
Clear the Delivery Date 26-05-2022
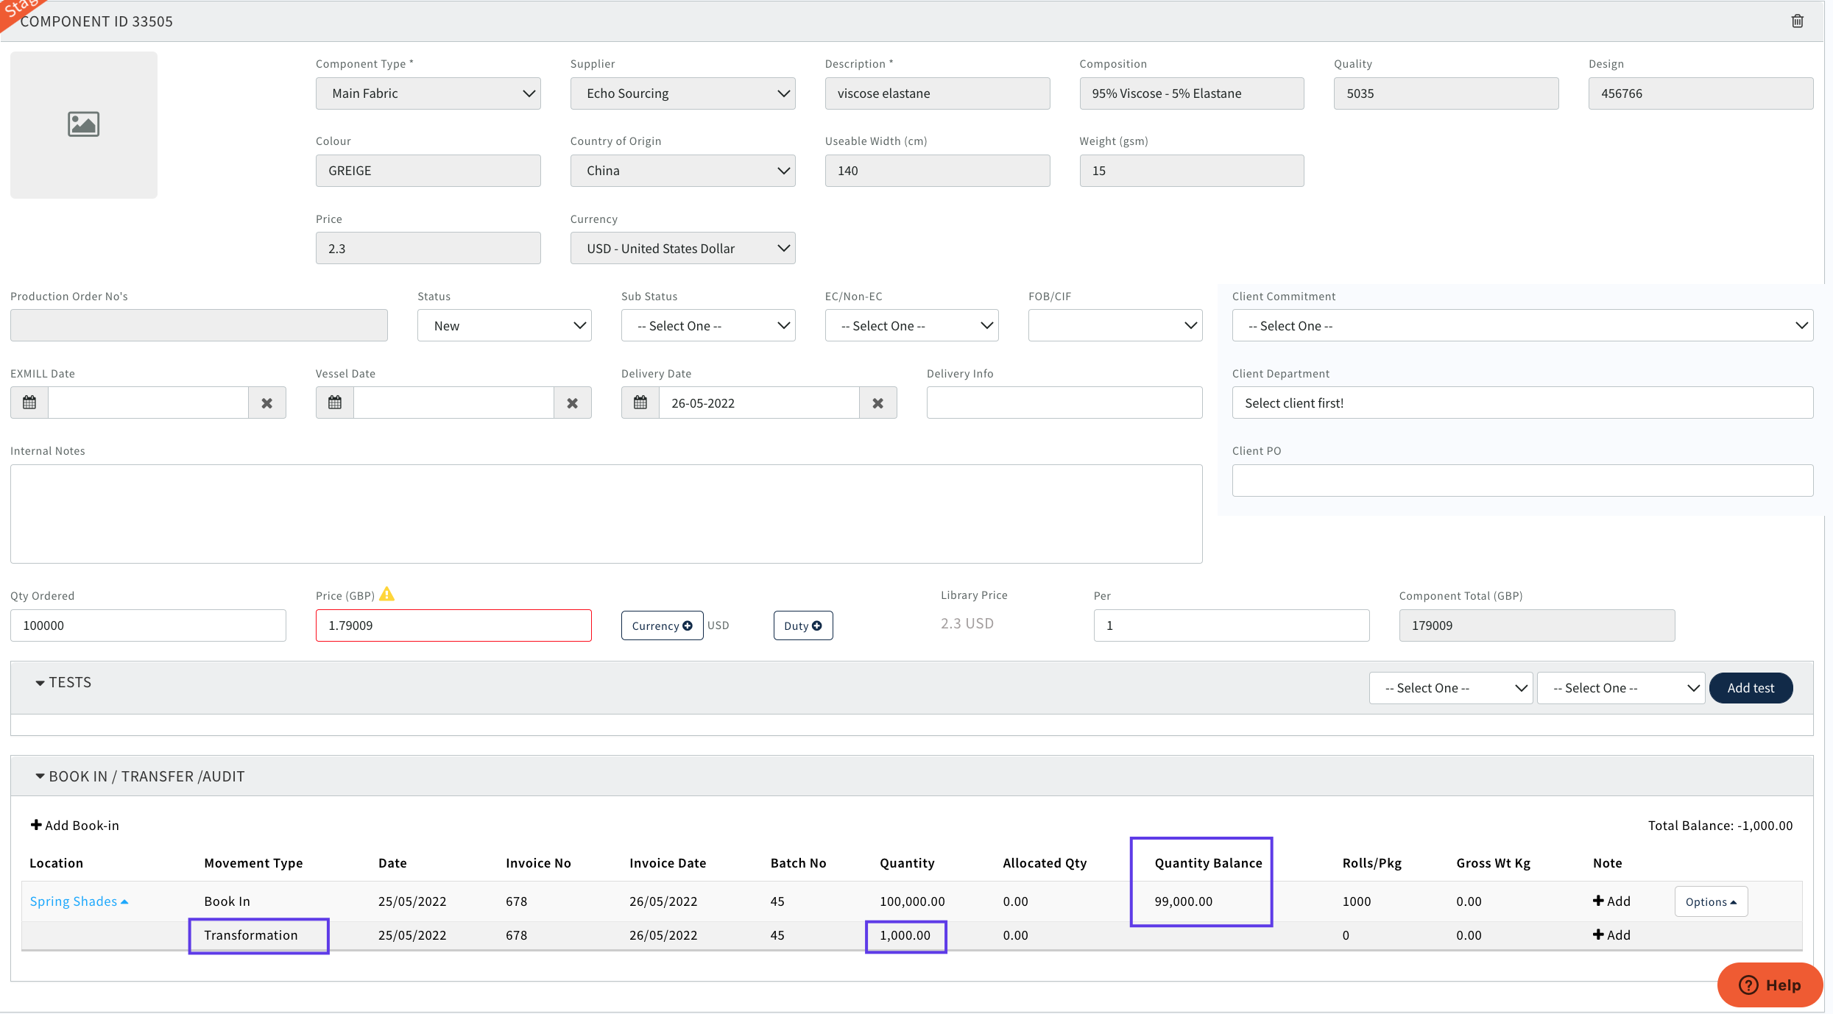coord(877,403)
